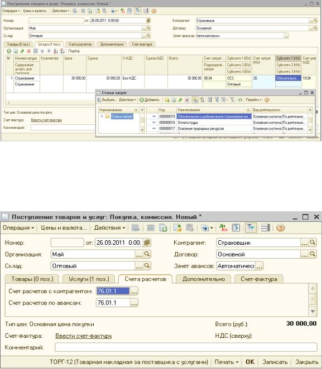Click Вид деятельности column header
The height and width of the screenshot is (369, 322).
[x=280, y=110]
